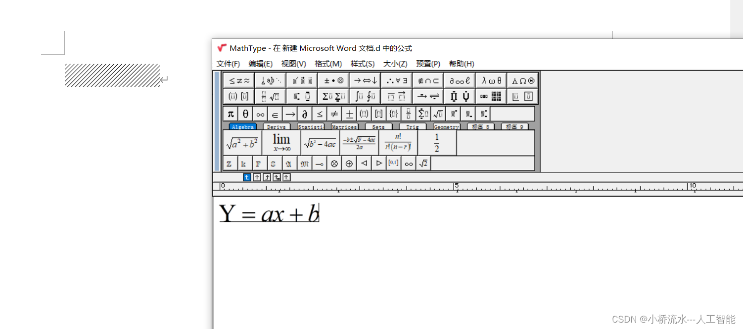Insert the theta symbol from small bar
The height and width of the screenshot is (329, 743).
(245, 114)
